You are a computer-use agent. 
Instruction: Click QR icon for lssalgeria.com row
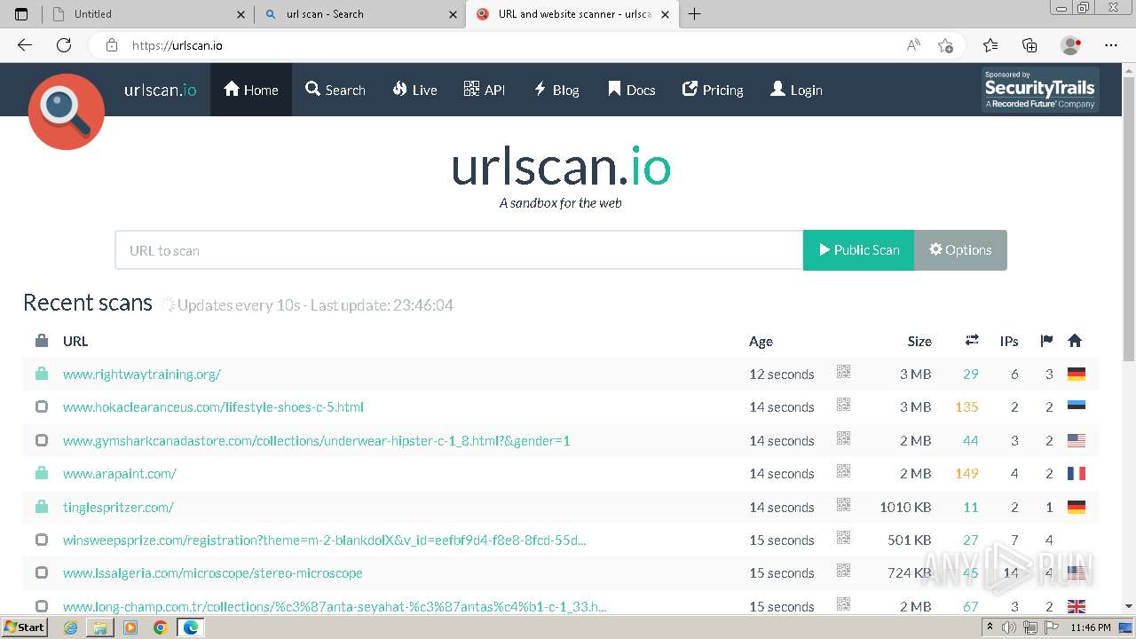(x=843, y=572)
